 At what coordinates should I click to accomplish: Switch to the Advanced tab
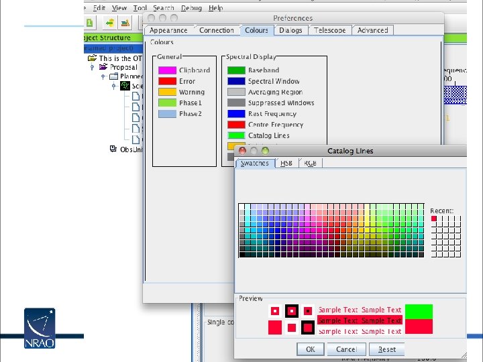click(x=373, y=30)
